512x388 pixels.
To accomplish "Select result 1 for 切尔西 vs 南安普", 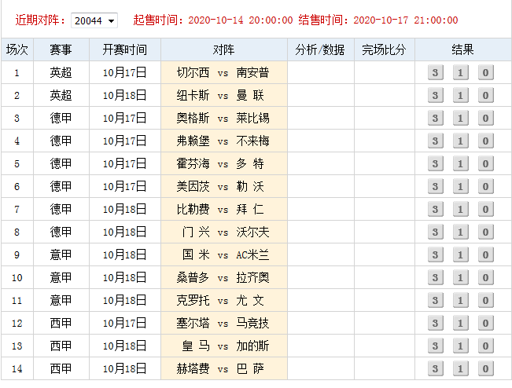I will click(460, 72).
